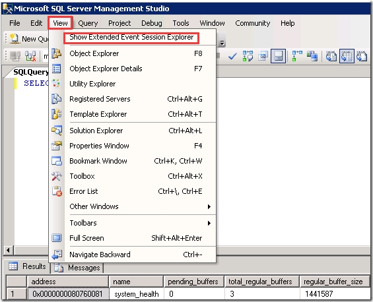Viewport: 373px width, 302px height.
Task: Switch to the Results tab
Action: click(x=27, y=266)
